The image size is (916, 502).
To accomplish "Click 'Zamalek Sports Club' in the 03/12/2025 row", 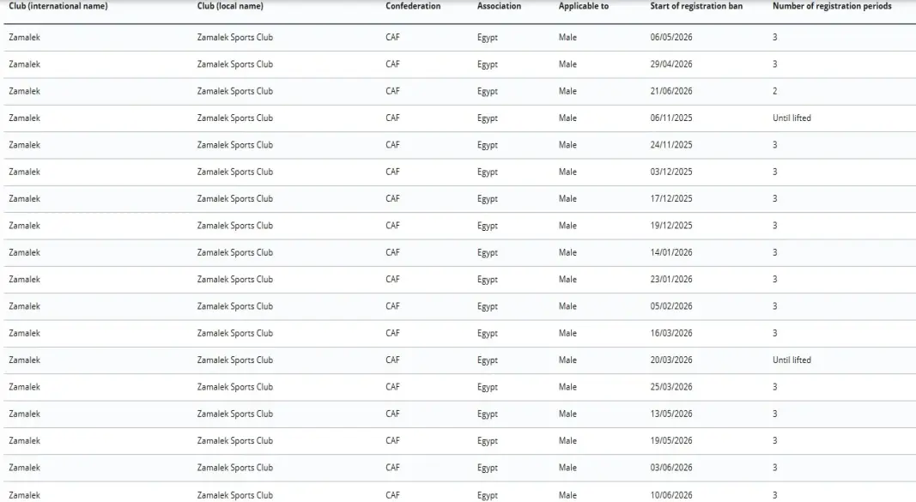I will (235, 172).
